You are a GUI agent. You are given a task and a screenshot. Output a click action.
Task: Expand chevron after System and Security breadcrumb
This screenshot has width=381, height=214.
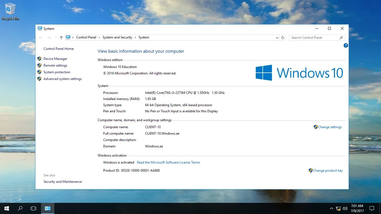pyautogui.click(x=136, y=37)
